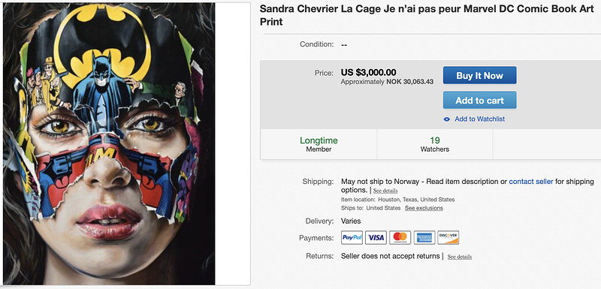601x289 pixels.
Task: Add the item to cart
Action: (479, 101)
